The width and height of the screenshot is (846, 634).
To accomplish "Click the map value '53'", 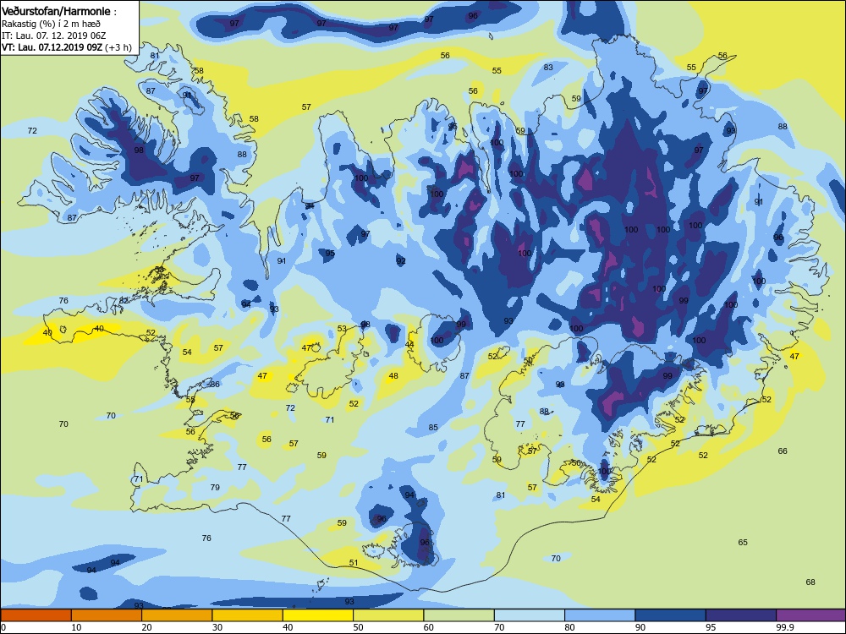I will [x=342, y=328].
